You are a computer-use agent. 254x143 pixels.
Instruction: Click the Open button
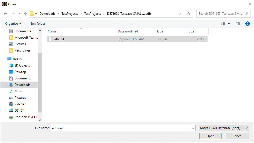[x=210, y=136]
